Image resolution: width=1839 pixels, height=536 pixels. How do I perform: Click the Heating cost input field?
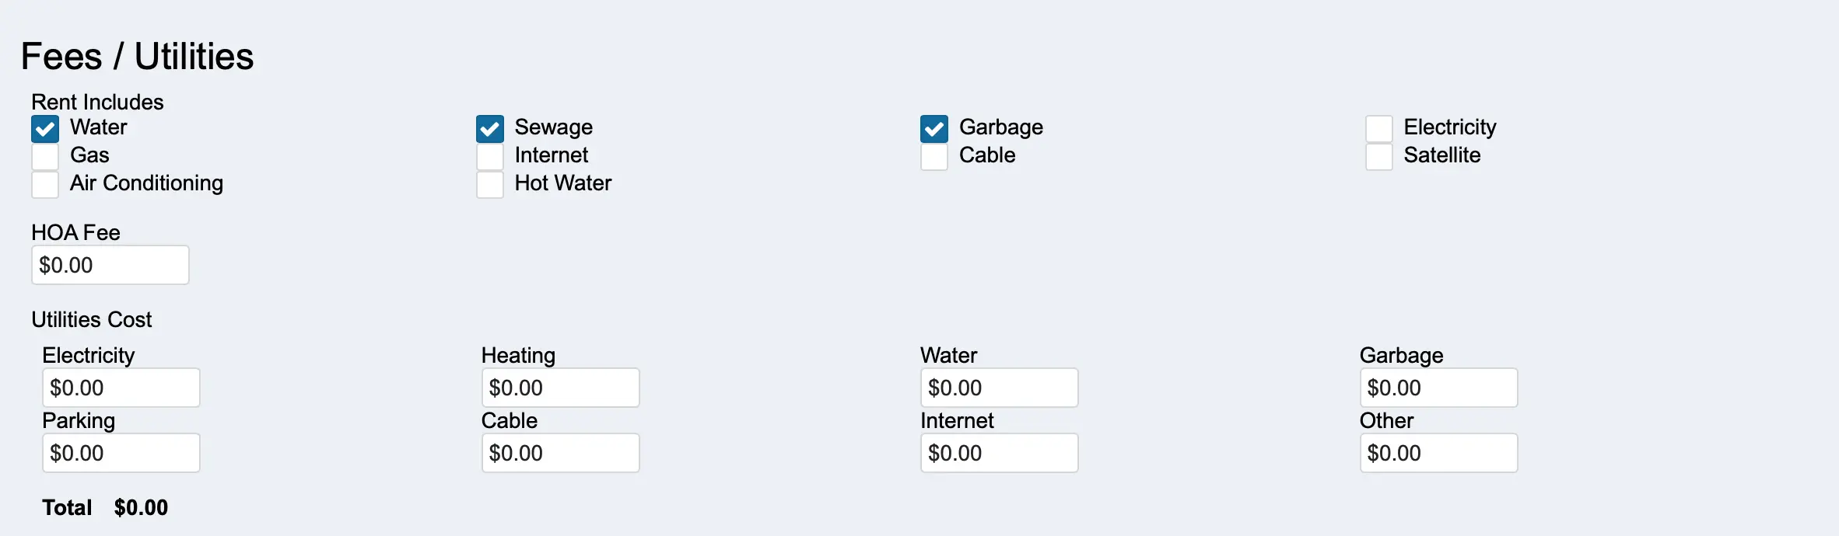[x=560, y=388]
